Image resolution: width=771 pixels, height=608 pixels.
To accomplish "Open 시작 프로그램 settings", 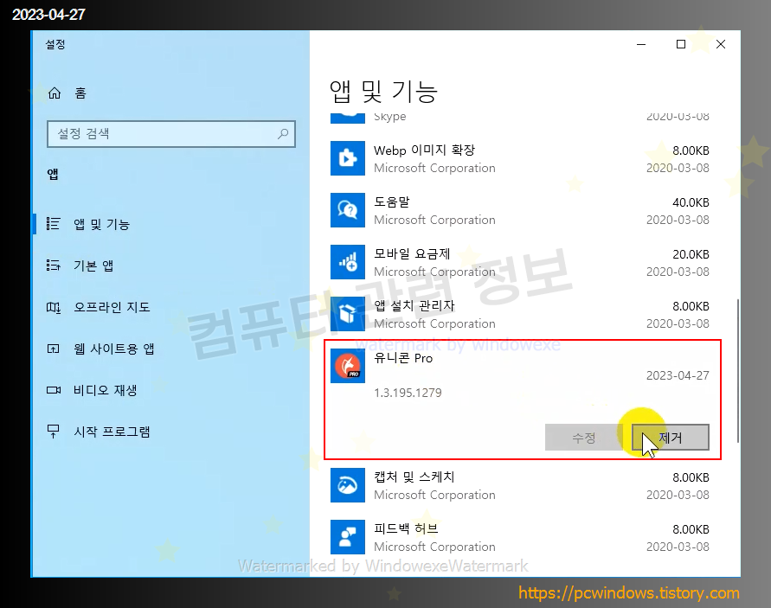I will (112, 432).
